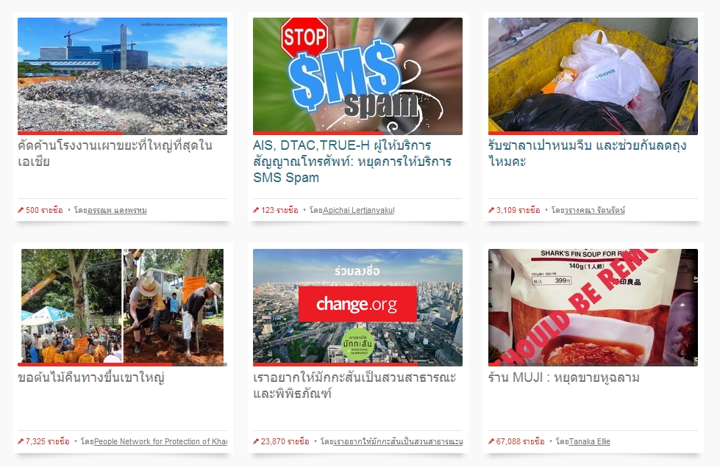
Task: Open the Stop SMS Spam image
Action: [x=357, y=75]
